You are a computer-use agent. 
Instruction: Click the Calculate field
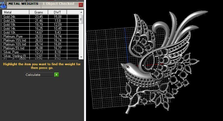[x=40, y=75]
